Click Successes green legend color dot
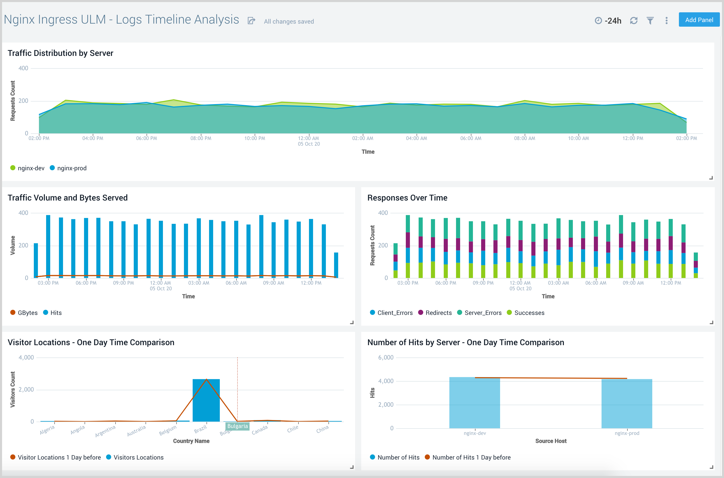Viewport: 724px width, 478px height. point(509,312)
